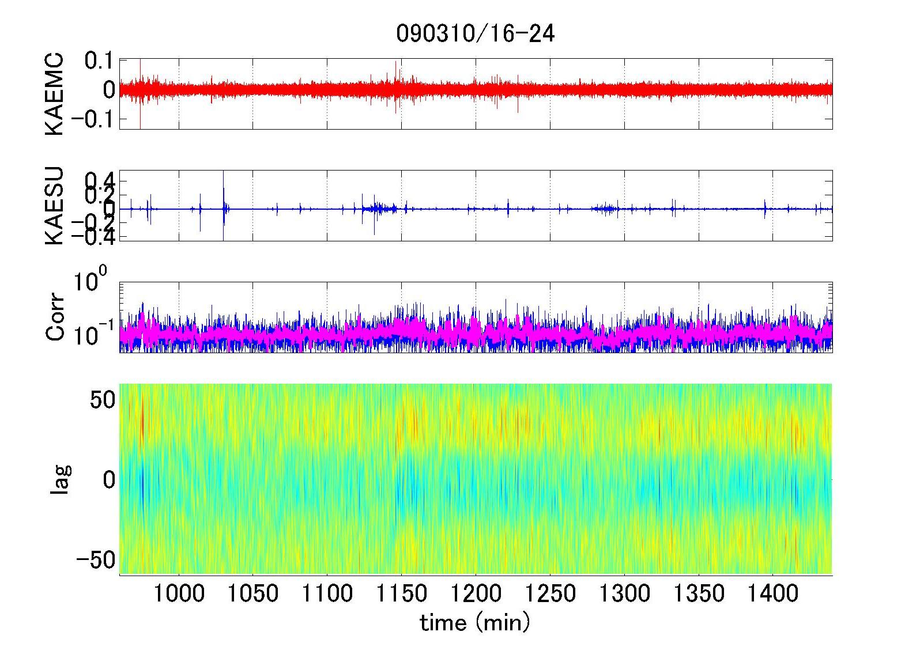This screenshot has height=647, width=920.
Task: Click the 1100 tick label on the time axis
Action: (x=327, y=593)
